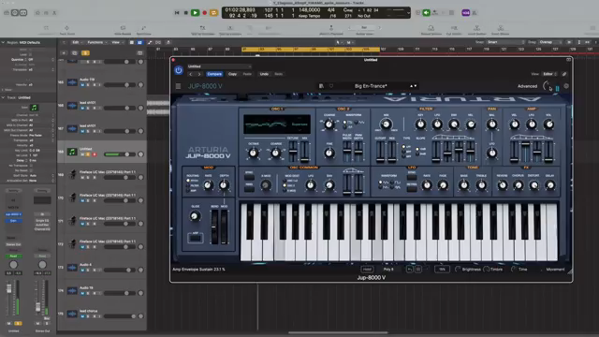The height and width of the screenshot is (337, 599).
Task: Click the Audio 119 track waveform icon
Action: pos(72,82)
